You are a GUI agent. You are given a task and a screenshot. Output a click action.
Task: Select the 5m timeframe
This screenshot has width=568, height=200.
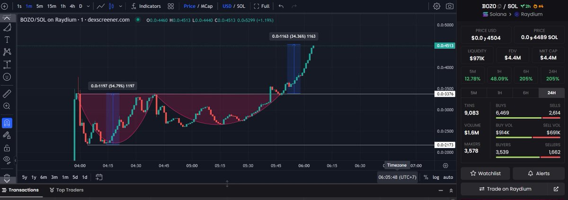point(40,6)
